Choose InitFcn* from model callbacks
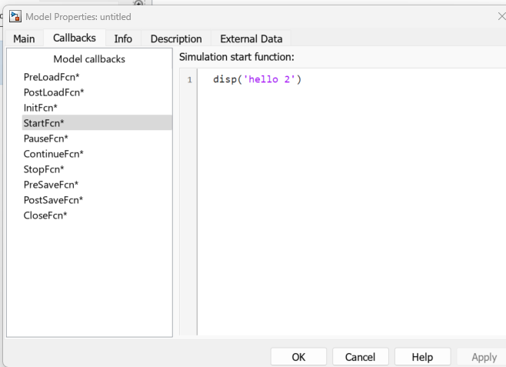Image resolution: width=506 pixels, height=367 pixels. 41,108
